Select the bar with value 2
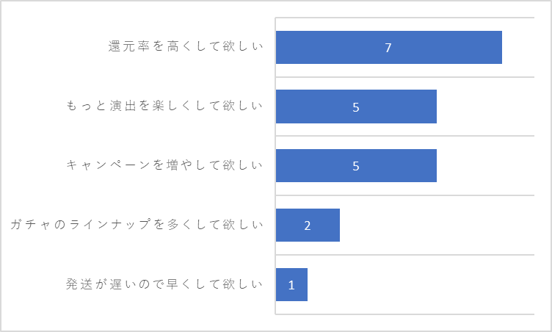 click(x=308, y=225)
